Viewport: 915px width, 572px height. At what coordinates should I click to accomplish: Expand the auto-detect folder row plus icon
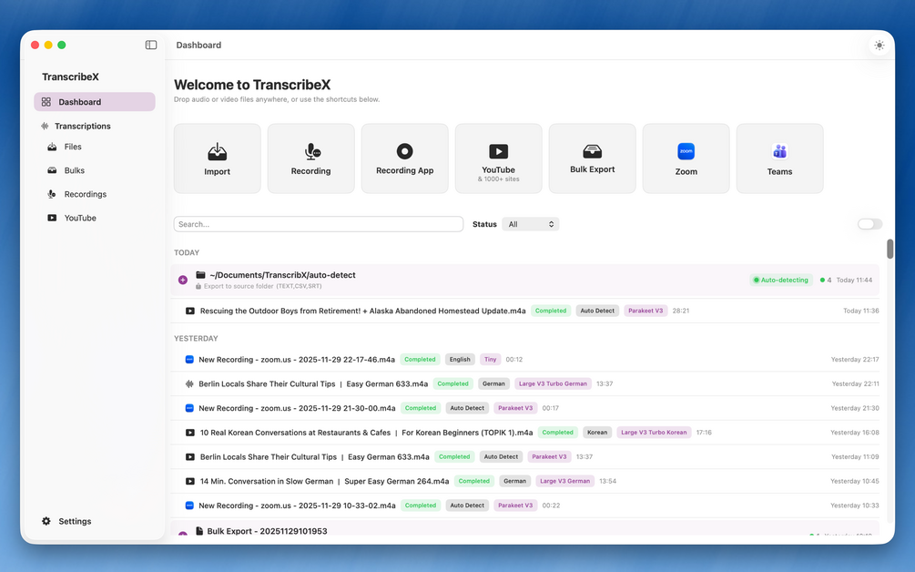(x=183, y=281)
